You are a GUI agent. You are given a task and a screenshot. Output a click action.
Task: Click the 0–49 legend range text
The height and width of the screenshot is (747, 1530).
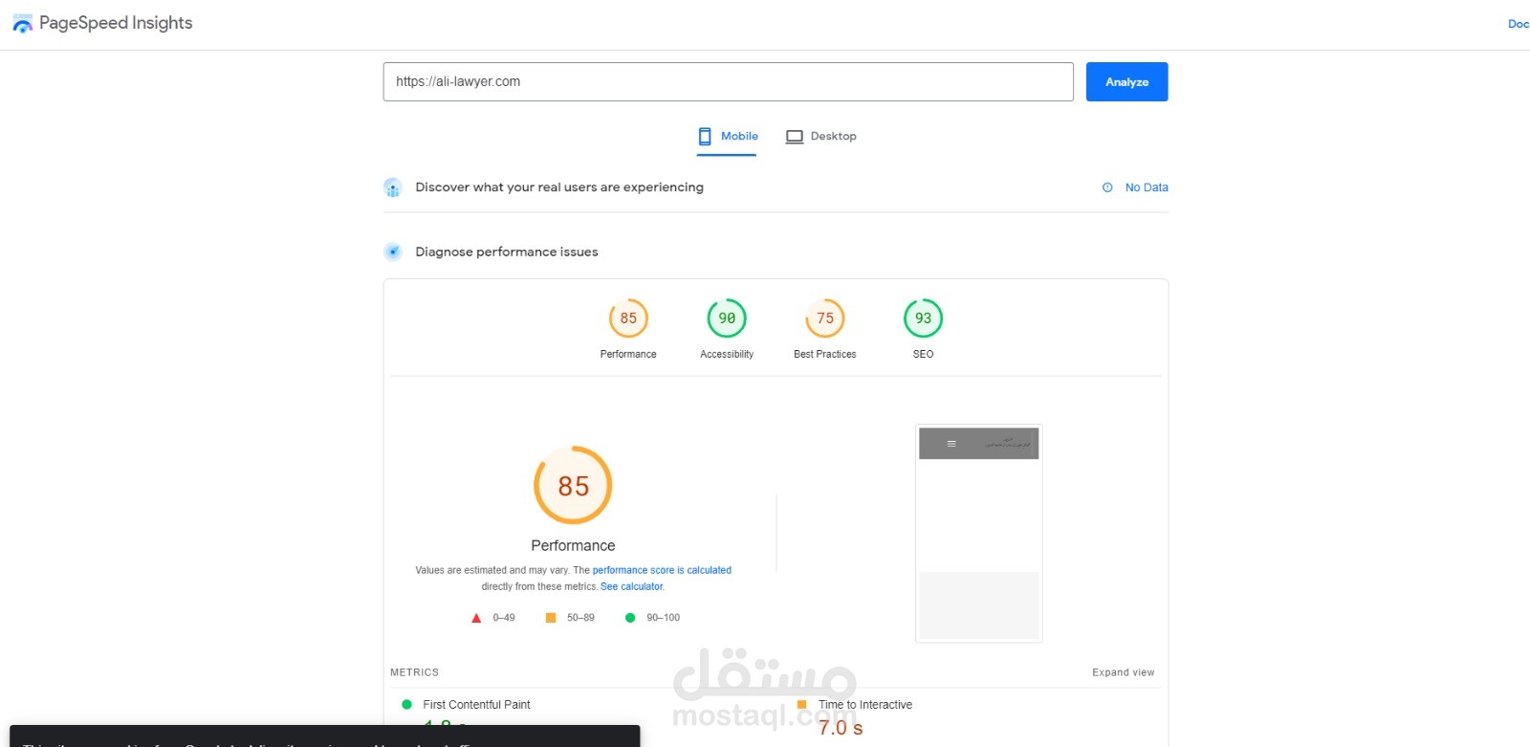click(504, 618)
